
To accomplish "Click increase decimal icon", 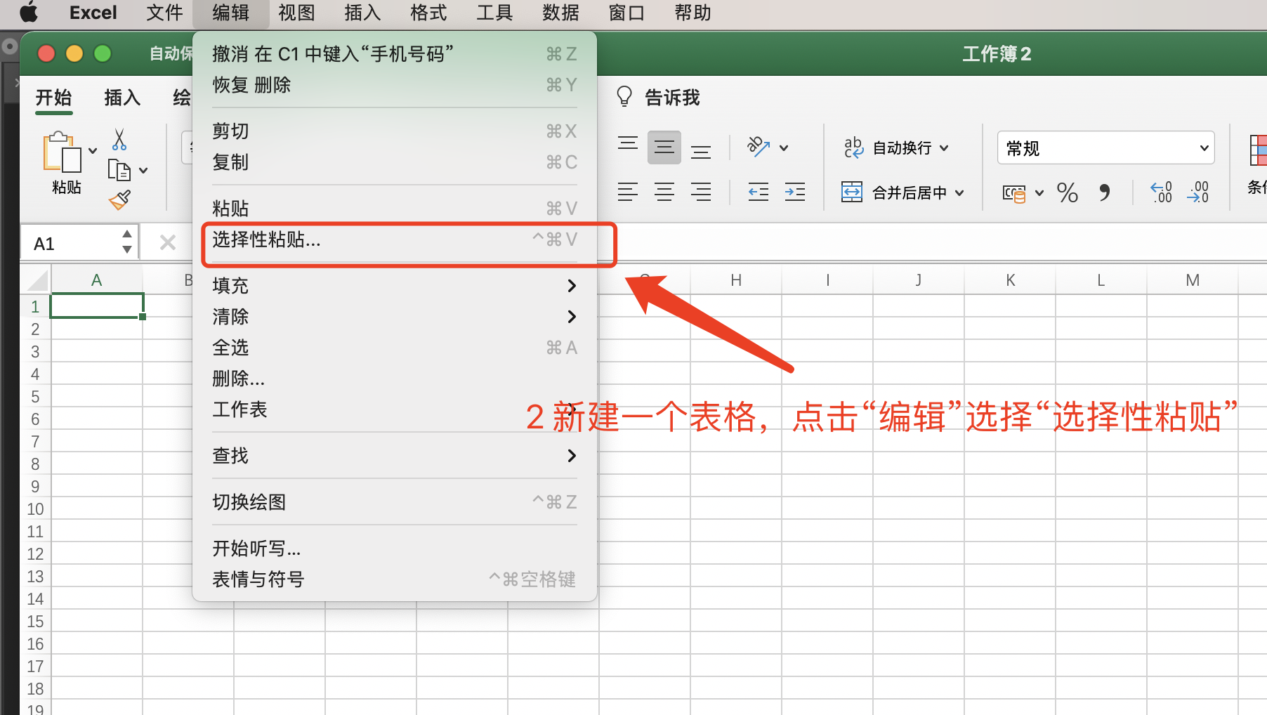I will pos(1161,192).
